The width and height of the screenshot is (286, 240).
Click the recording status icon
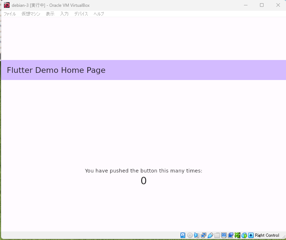(x=231, y=235)
